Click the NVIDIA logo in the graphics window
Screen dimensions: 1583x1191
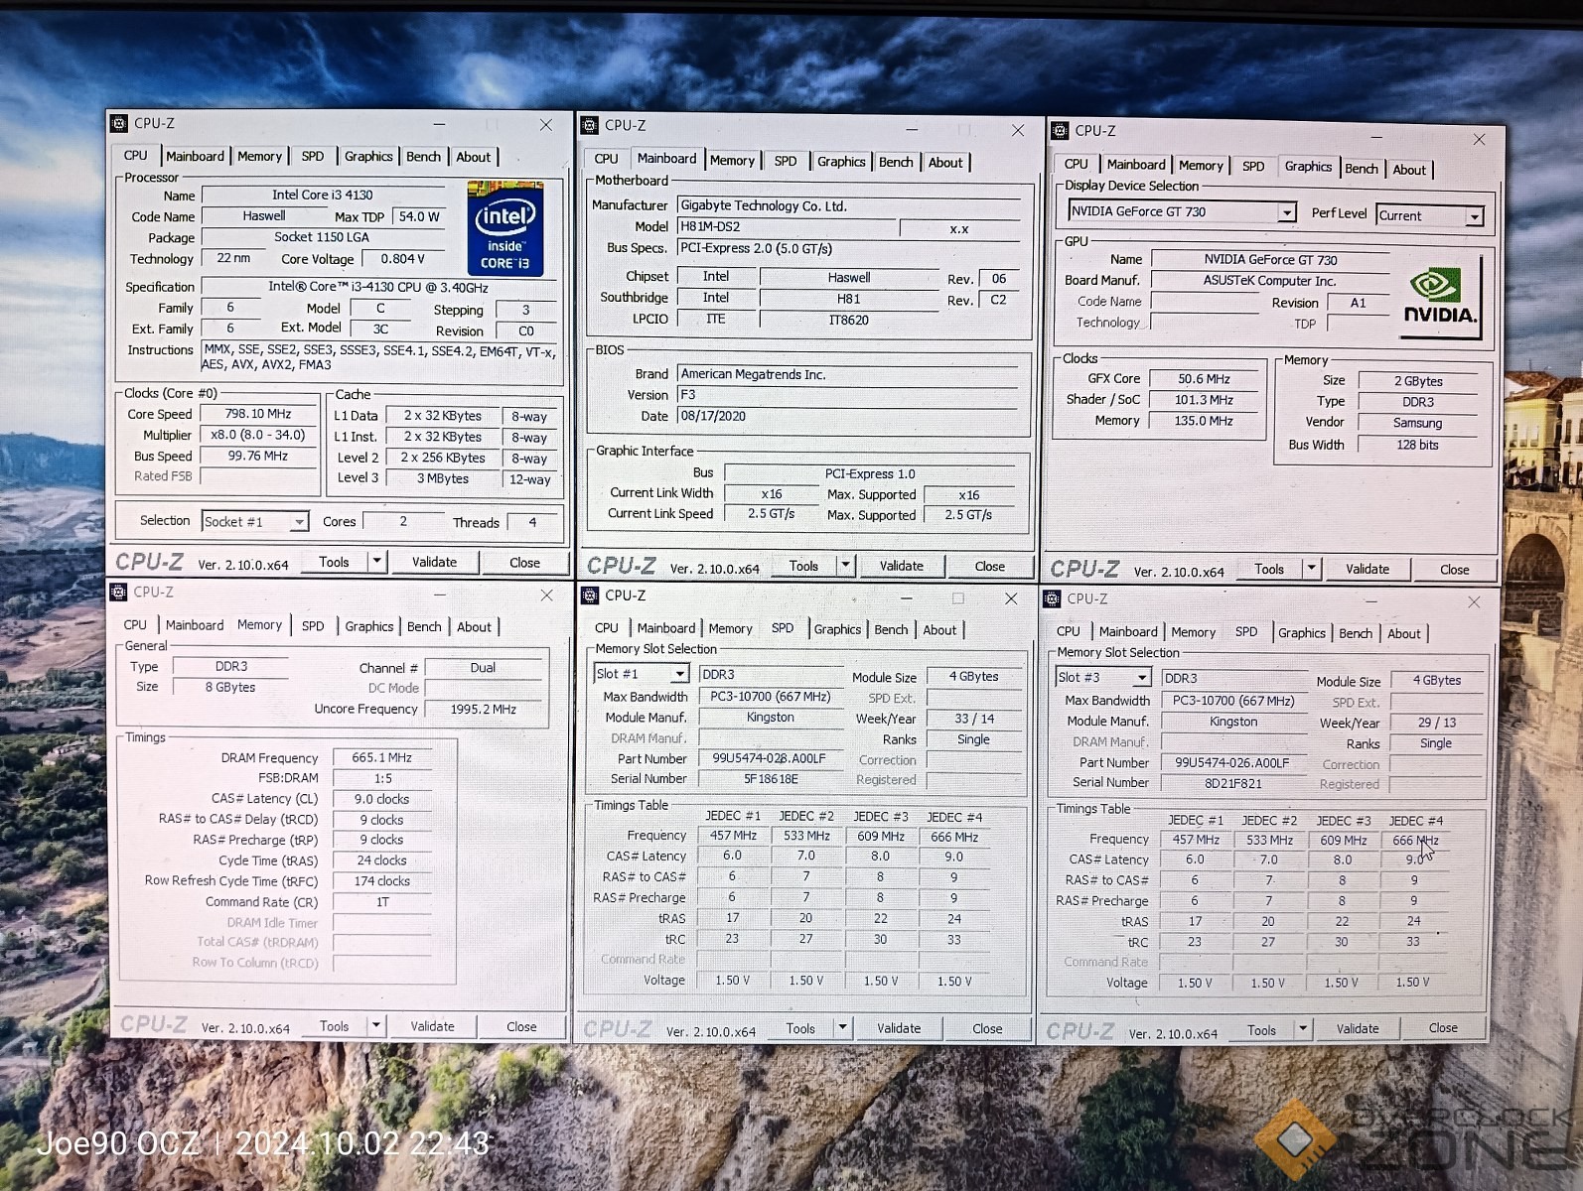pyautogui.click(x=1439, y=298)
